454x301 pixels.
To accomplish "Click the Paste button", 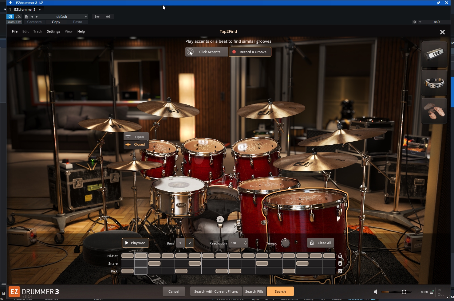I will 77,22.
